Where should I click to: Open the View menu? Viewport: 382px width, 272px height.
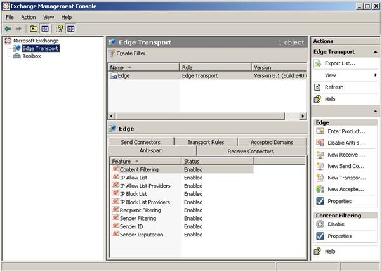click(x=48, y=18)
